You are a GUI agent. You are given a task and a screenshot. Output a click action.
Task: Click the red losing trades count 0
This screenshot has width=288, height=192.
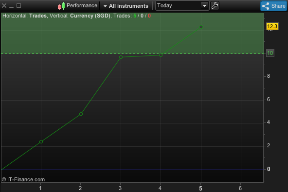click(149, 16)
